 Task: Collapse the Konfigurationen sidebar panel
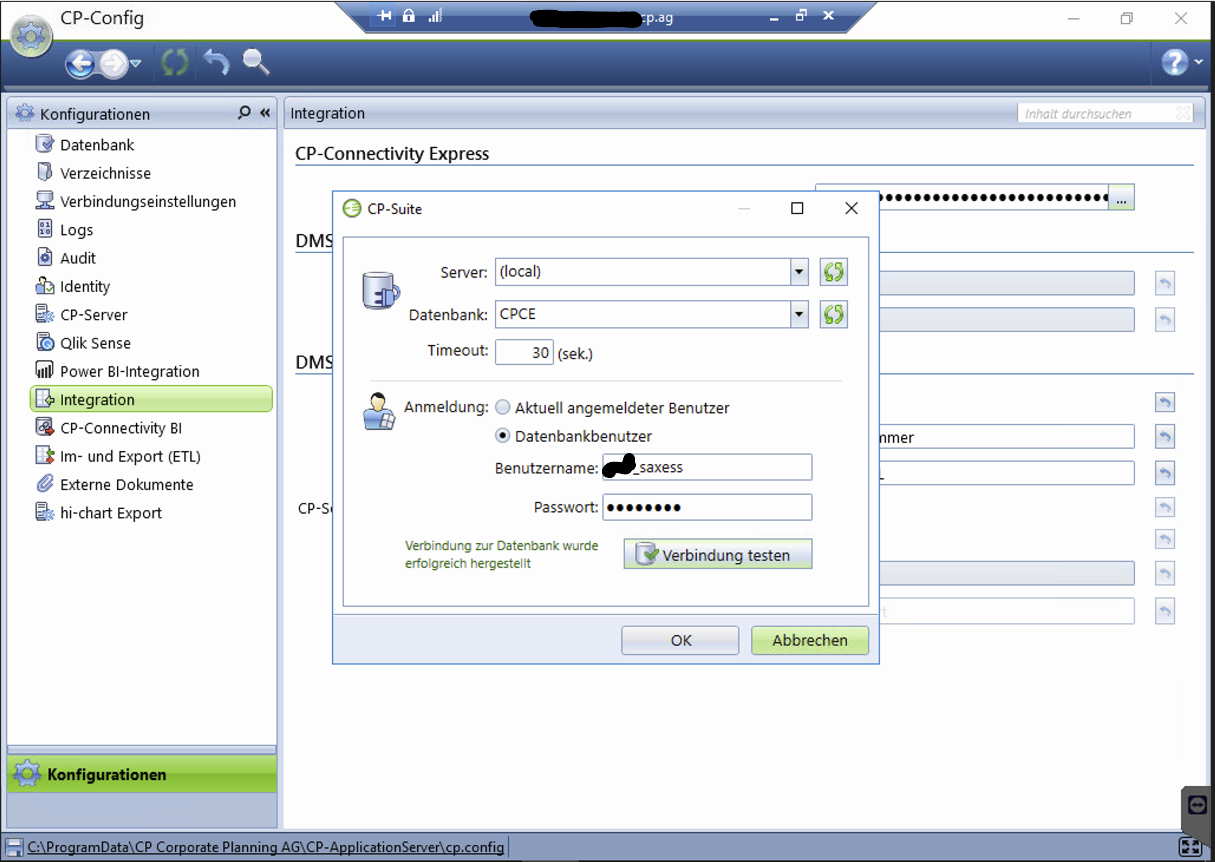265,113
